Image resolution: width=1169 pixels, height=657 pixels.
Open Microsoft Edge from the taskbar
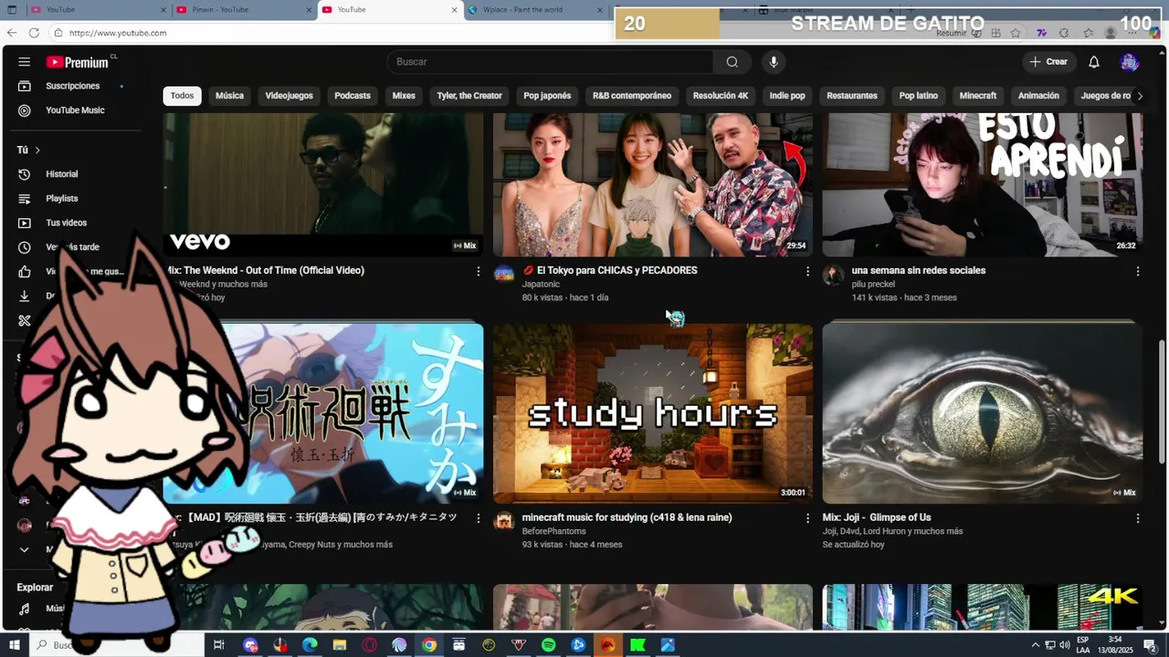[x=310, y=645]
